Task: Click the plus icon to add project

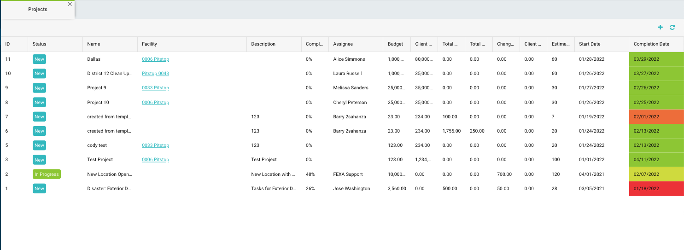Action: pyautogui.click(x=660, y=28)
